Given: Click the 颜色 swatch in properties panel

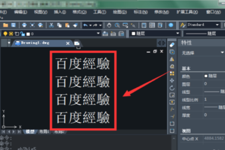Looking at the screenshot, I should [x=206, y=76].
